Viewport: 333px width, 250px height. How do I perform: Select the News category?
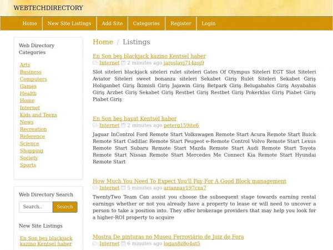27,122
